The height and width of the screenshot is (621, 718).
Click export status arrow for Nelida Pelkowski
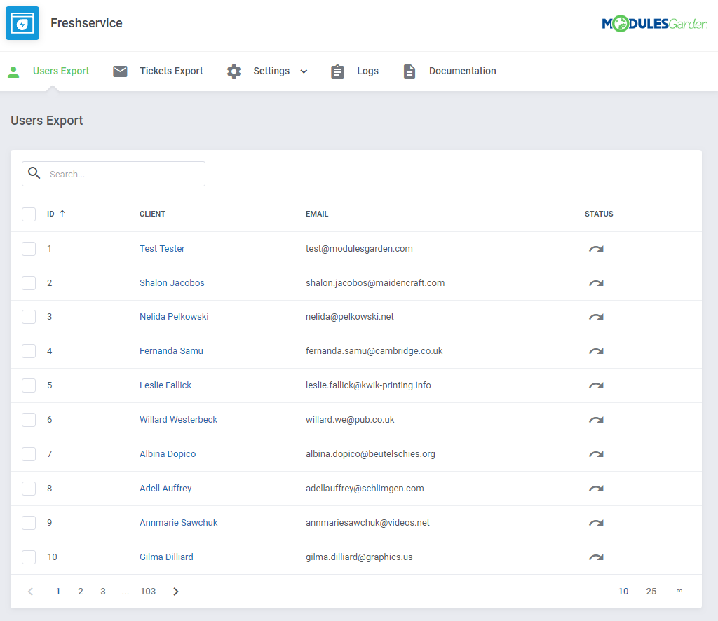pyautogui.click(x=596, y=317)
